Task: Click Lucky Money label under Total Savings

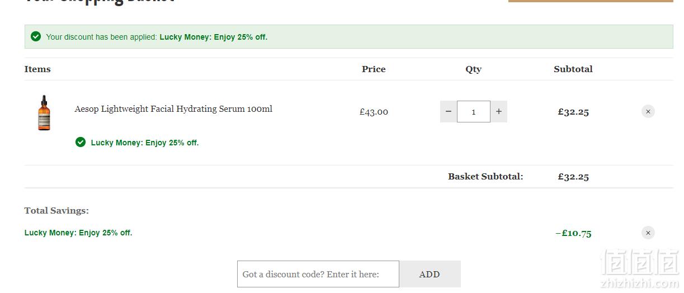Action: (78, 233)
